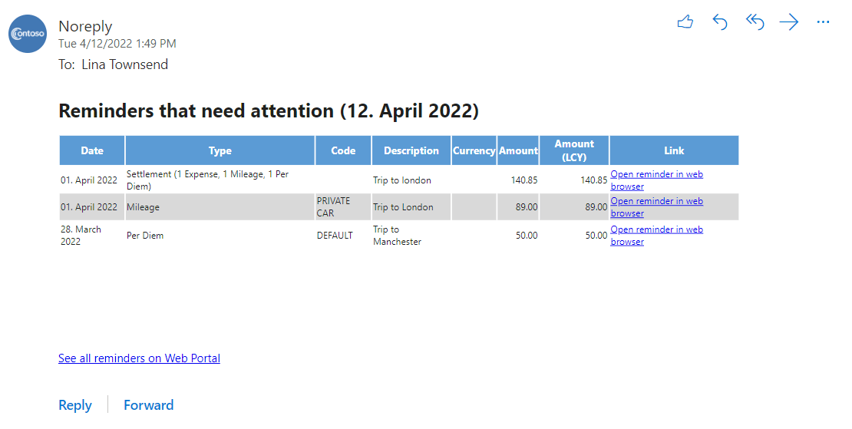Open See all reminders on Web Portal

(139, 358)
